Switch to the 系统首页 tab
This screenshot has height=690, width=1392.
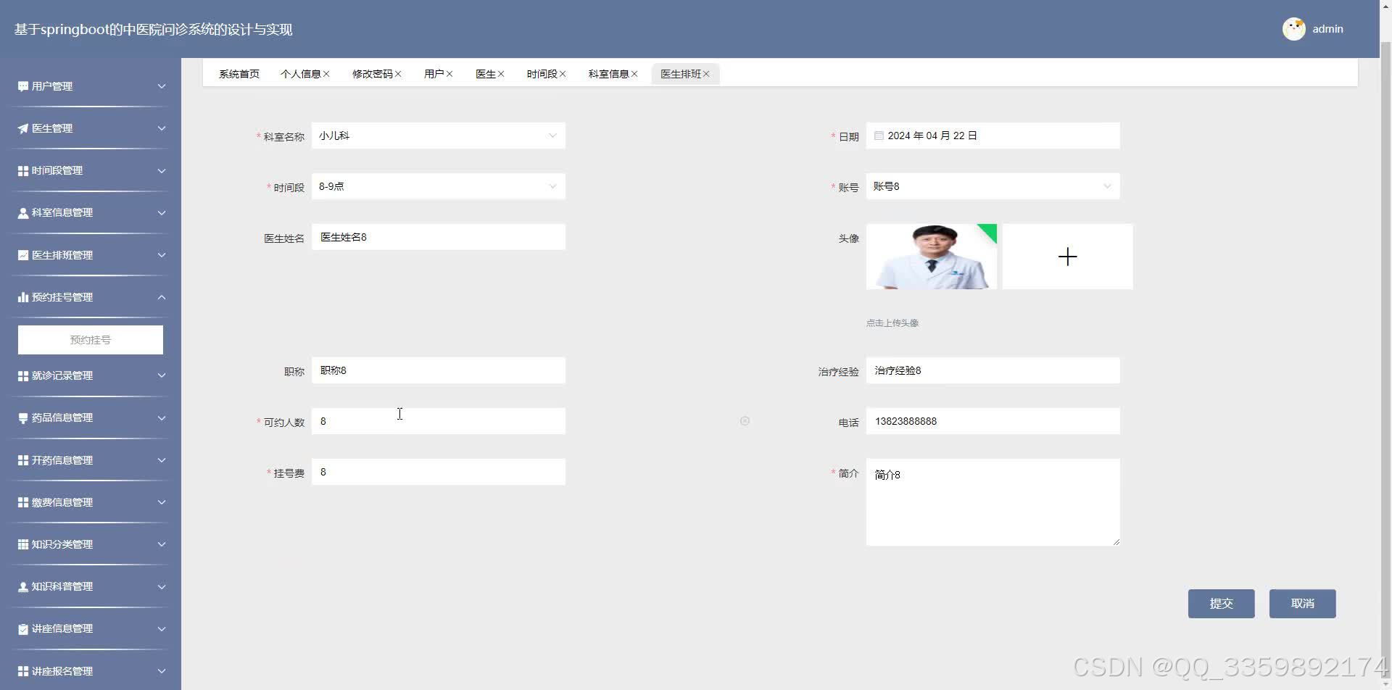coord(239,73)
